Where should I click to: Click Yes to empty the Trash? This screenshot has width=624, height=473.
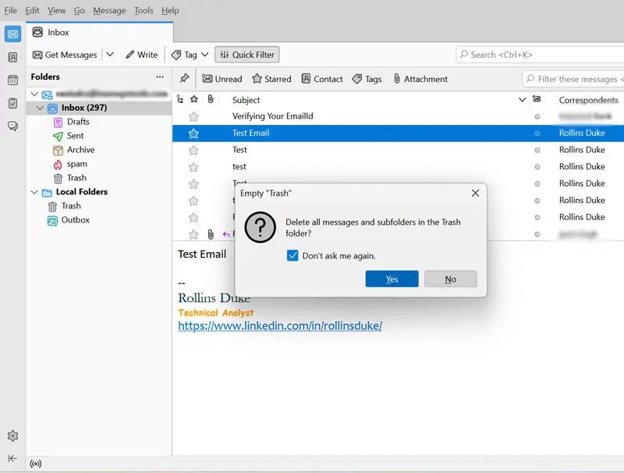pos(392,279)
